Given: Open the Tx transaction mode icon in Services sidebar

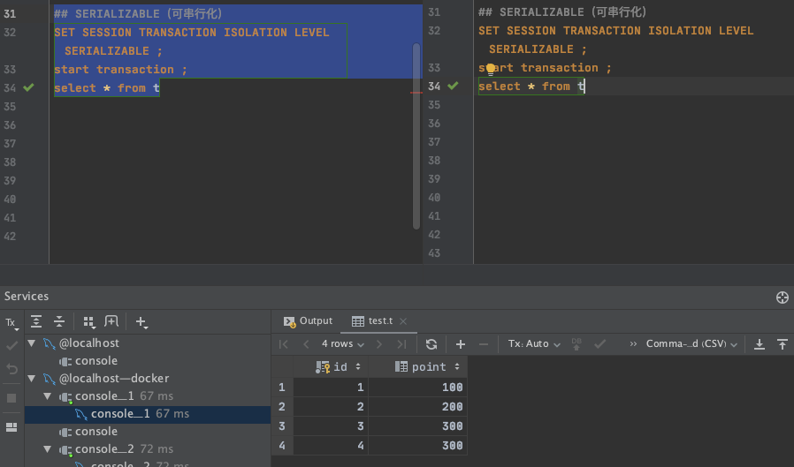Looking at the screenshot, I should [x=11, y=322].
